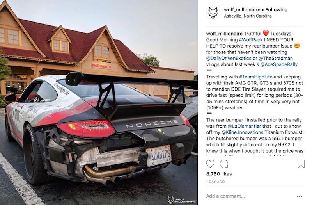Open wolf_millionaire profile avatar

coord(213,12)
